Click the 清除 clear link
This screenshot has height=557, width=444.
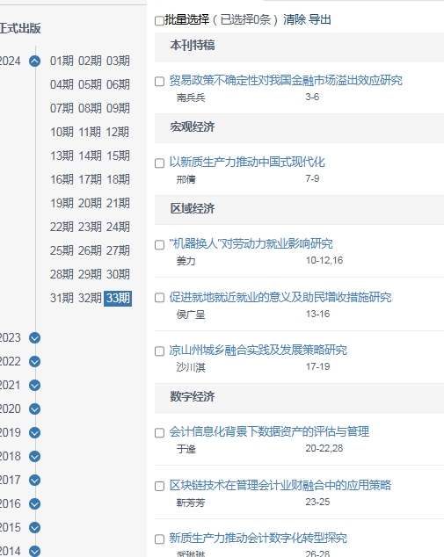tap(295, 19)
